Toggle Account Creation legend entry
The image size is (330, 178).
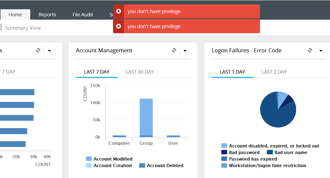click(109, 165)
